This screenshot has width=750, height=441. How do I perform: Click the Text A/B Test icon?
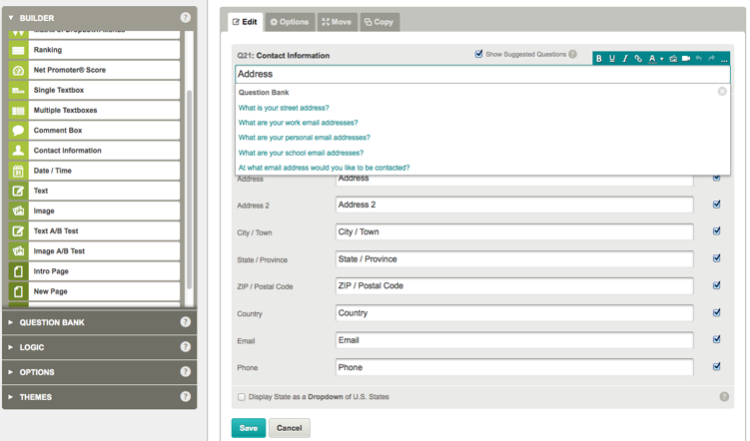18,231
